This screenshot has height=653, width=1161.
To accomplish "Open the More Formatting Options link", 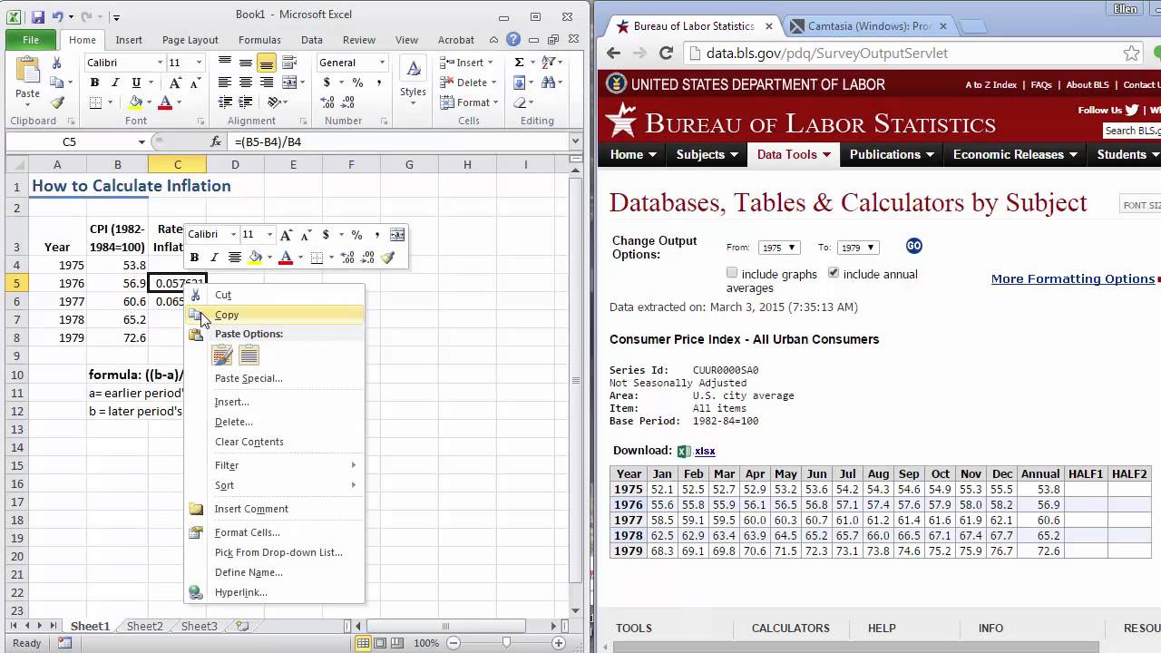I will (x=1072, y=278).
